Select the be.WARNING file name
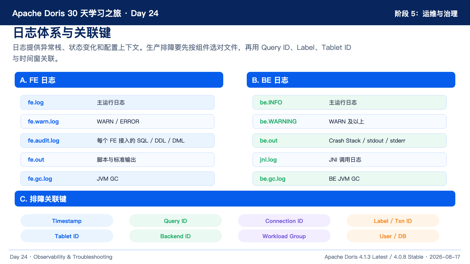 point(278,121)
